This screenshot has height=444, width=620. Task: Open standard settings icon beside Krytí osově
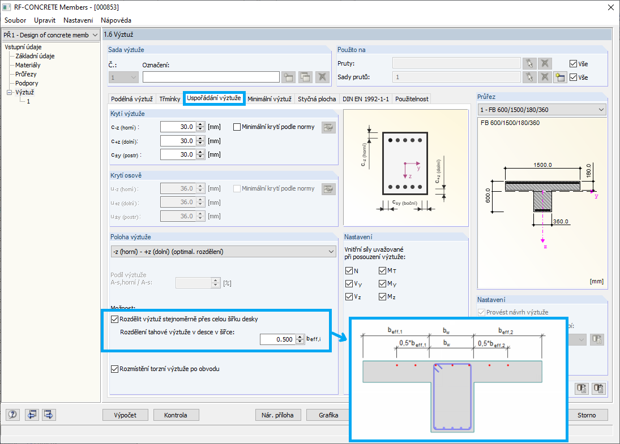tap(328, 189)
